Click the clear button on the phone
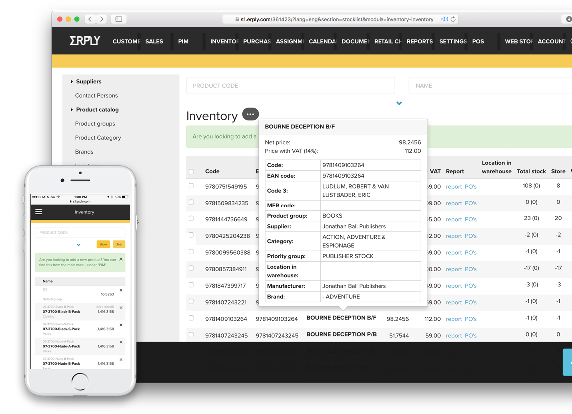This screenshot has width=572, height=414. pos(119,244)
